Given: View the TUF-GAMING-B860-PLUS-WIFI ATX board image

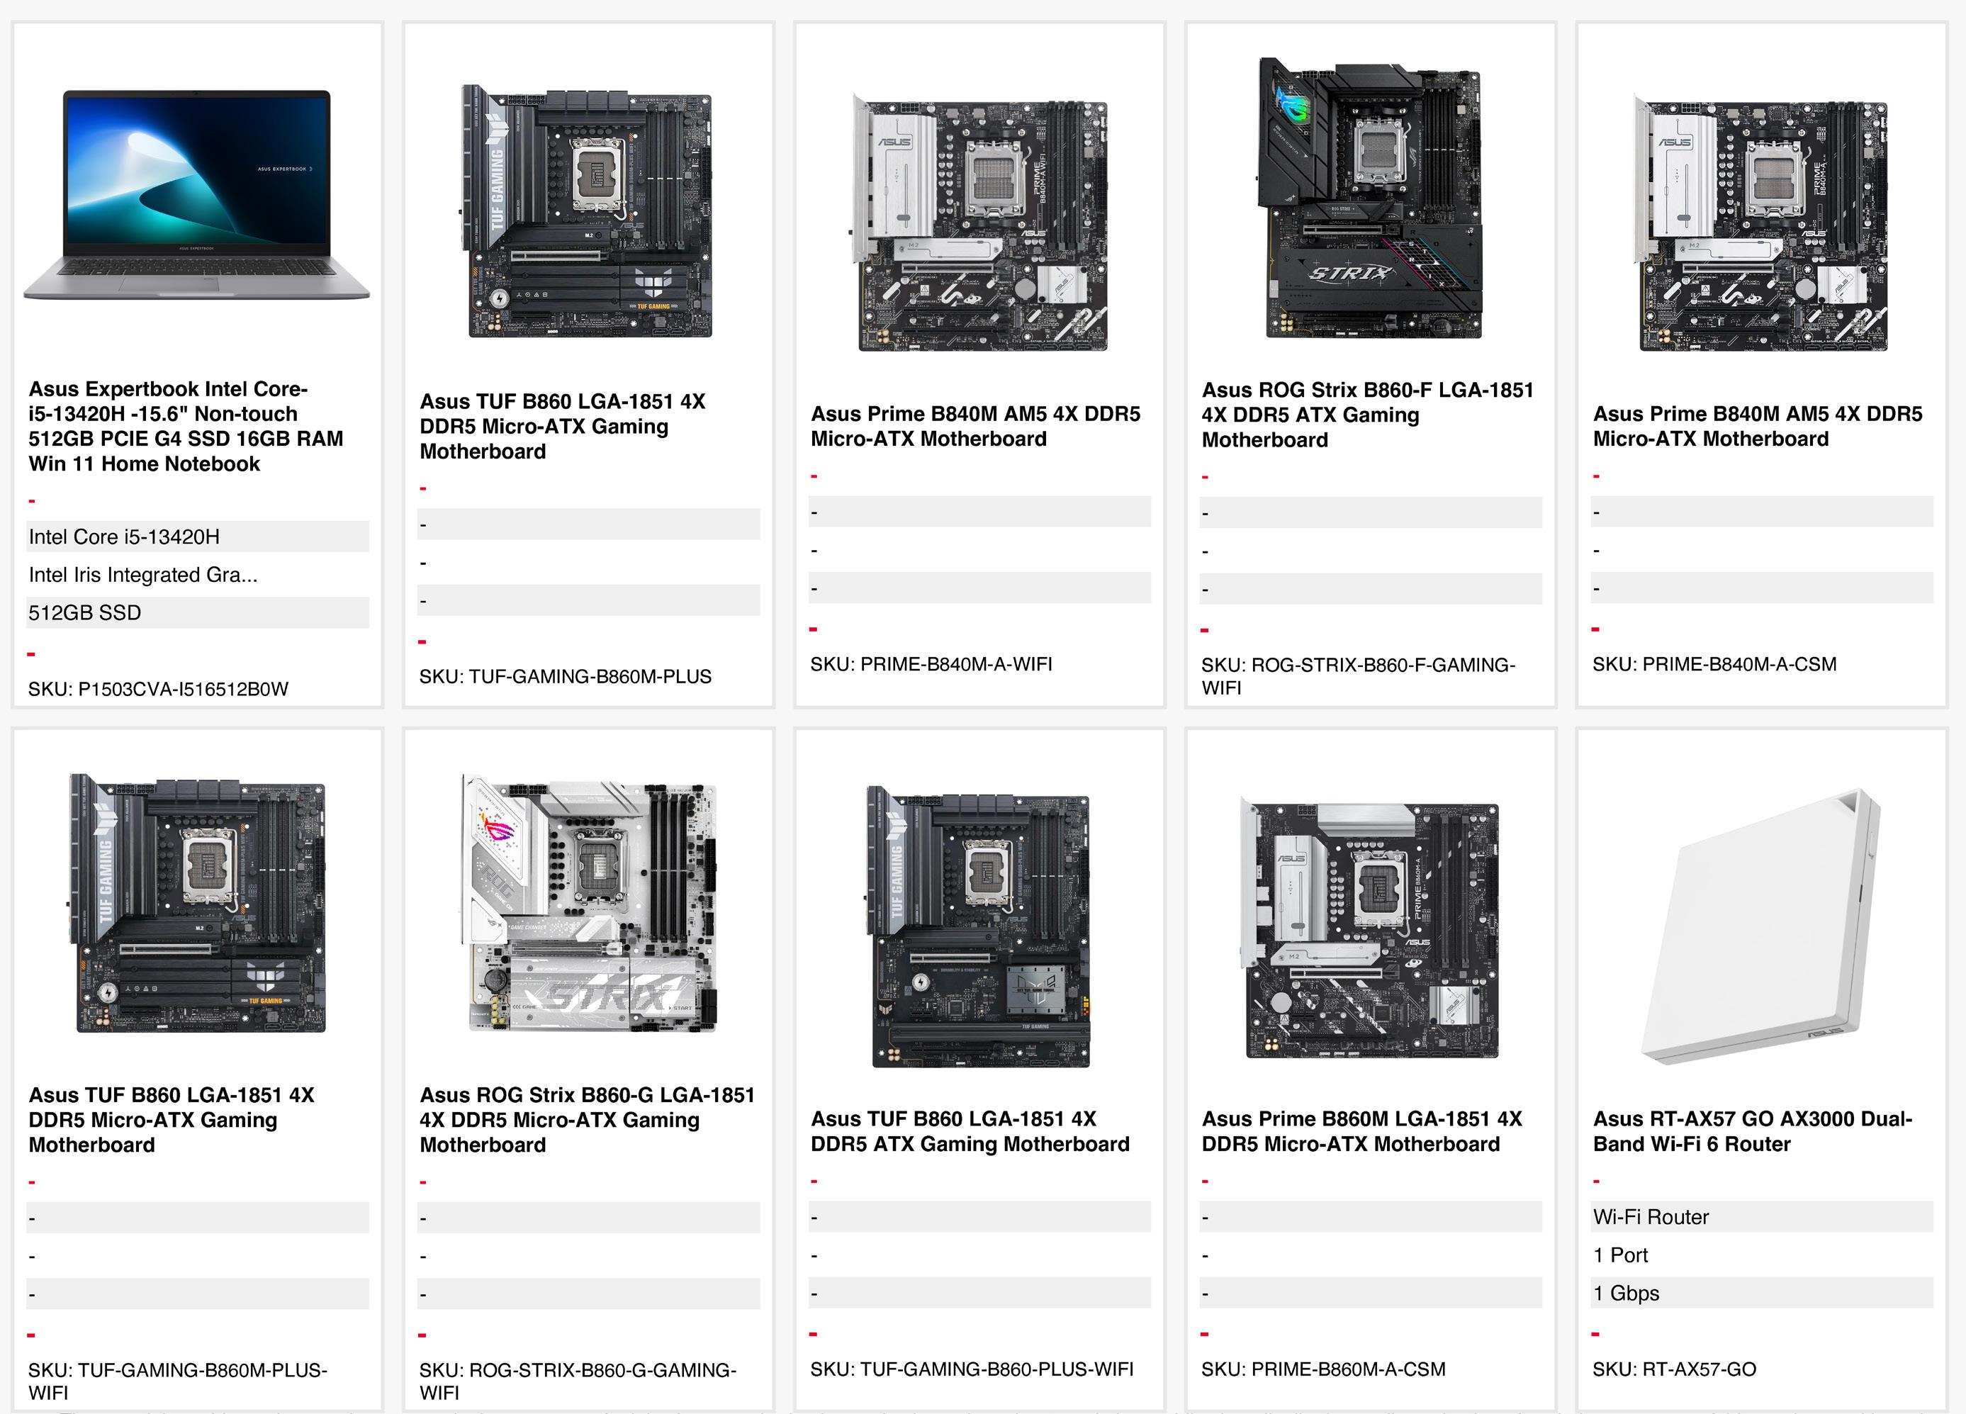Looking at the screenshot, I should pos(979,927).
